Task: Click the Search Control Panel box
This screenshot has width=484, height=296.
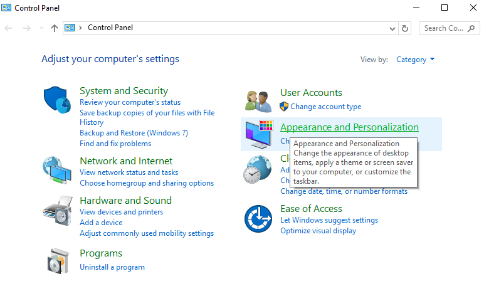Action: 448,28
